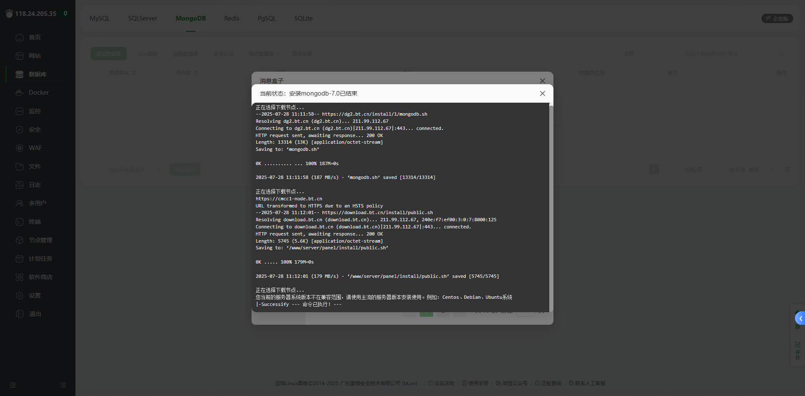Image resolution: width=805 pixels, height=396 pixels.
Task: Switch to the Redis tab
Action: click(x=231, y=18)
